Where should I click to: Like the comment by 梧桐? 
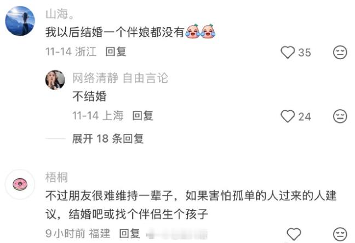294,234
